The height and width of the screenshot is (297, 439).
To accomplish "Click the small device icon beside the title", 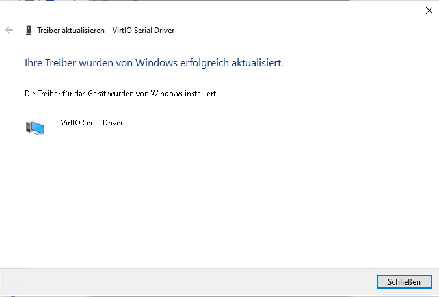I will (28, 30).
